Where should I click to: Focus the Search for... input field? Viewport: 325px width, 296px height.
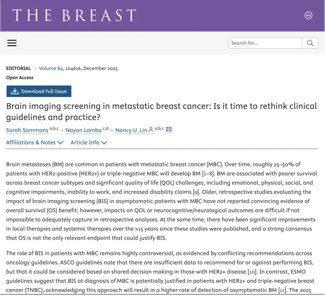point(265,43)
